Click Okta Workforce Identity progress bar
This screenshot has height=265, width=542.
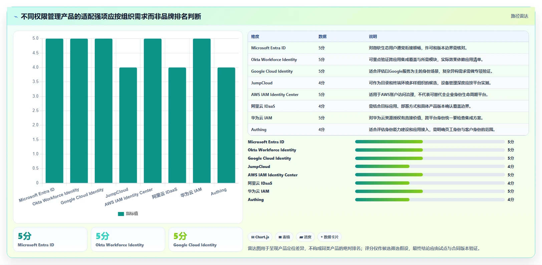point(430,150)
